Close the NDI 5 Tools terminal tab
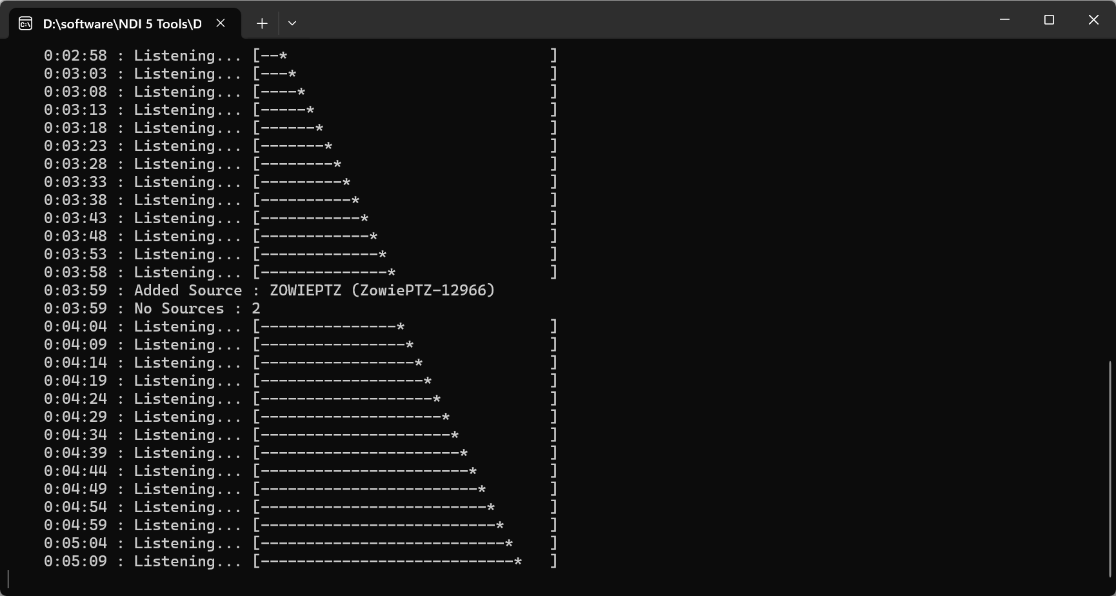The image size is (1116, 596). (x=221, y=23)
